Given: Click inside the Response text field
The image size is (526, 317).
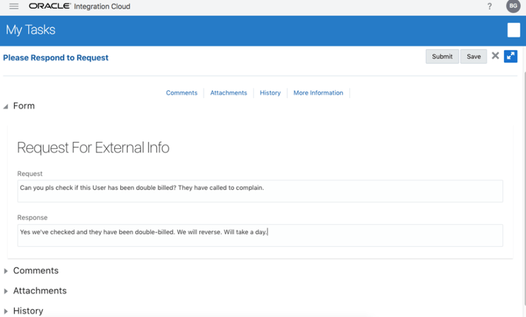Looking at the screenshot, I should coord(260,235).
